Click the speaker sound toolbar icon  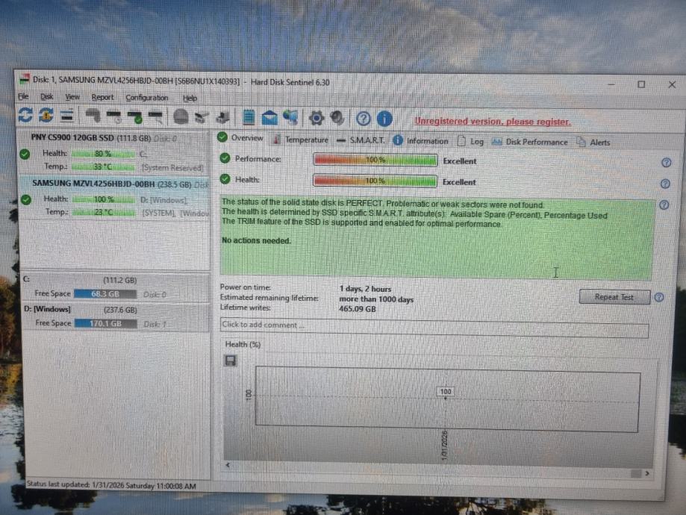pos(337,118)
